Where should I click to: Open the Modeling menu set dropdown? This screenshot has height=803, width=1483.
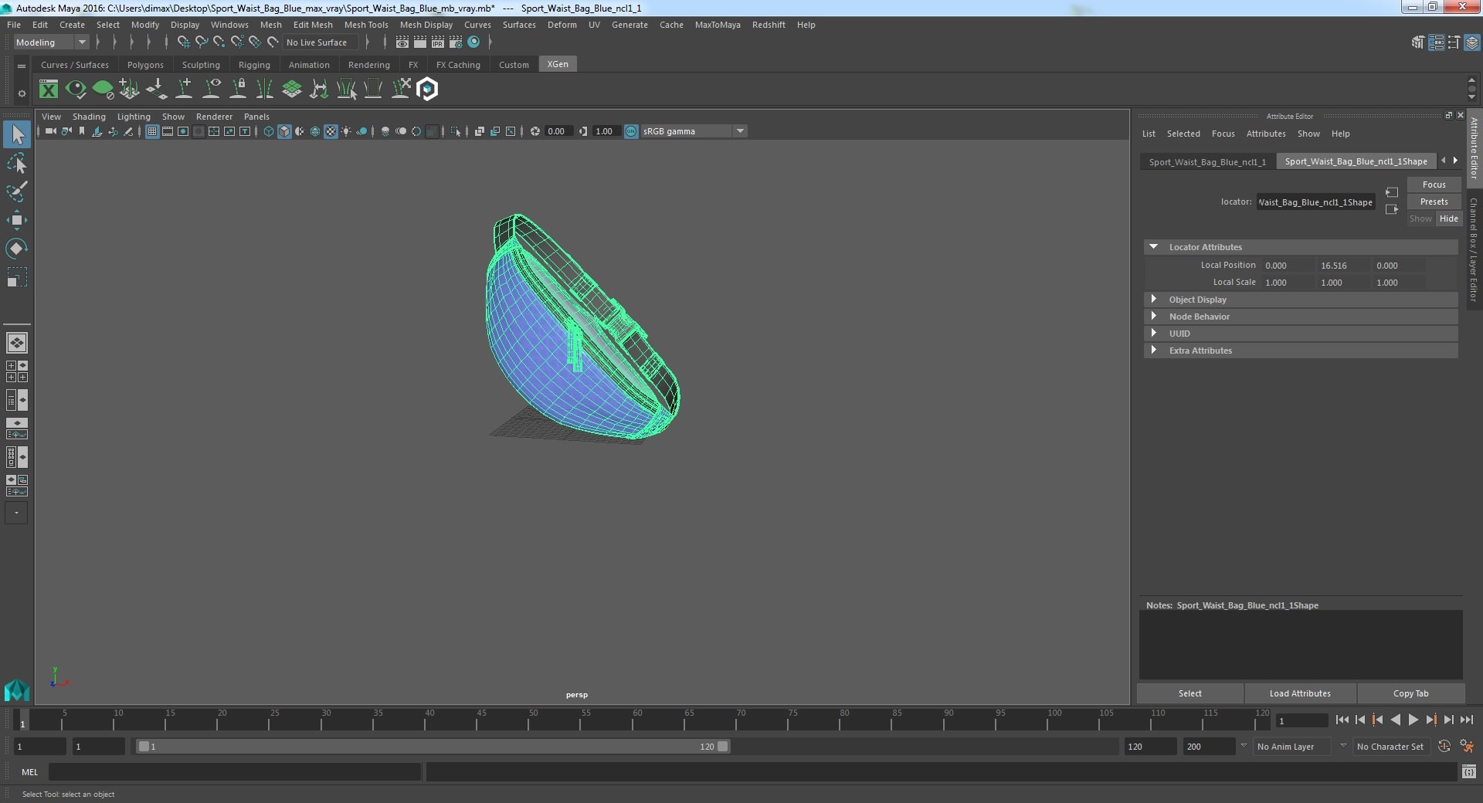coord(51,42)
